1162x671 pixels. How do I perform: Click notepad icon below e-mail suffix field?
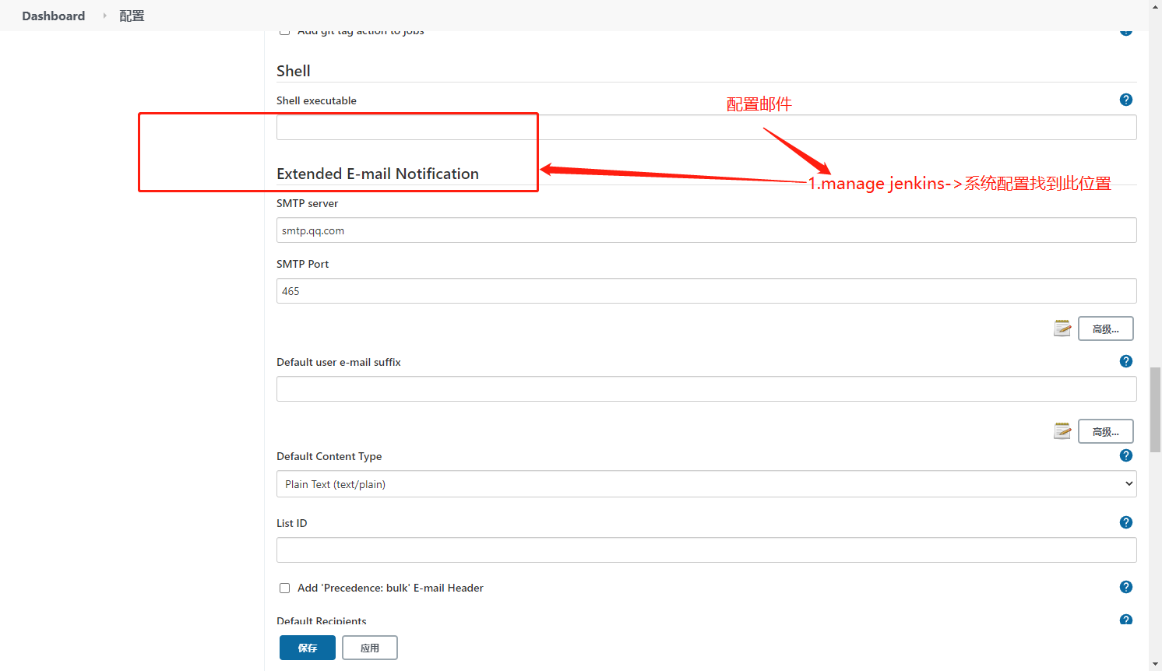1062,431
